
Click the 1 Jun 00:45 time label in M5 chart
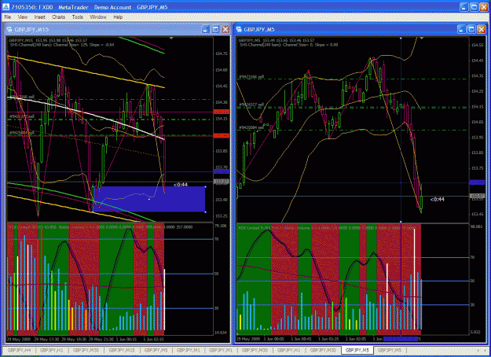[301, 339]
